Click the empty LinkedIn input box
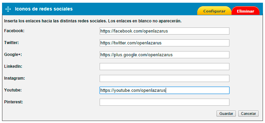This screenshot has height=123, width=265. pos(164,66)
